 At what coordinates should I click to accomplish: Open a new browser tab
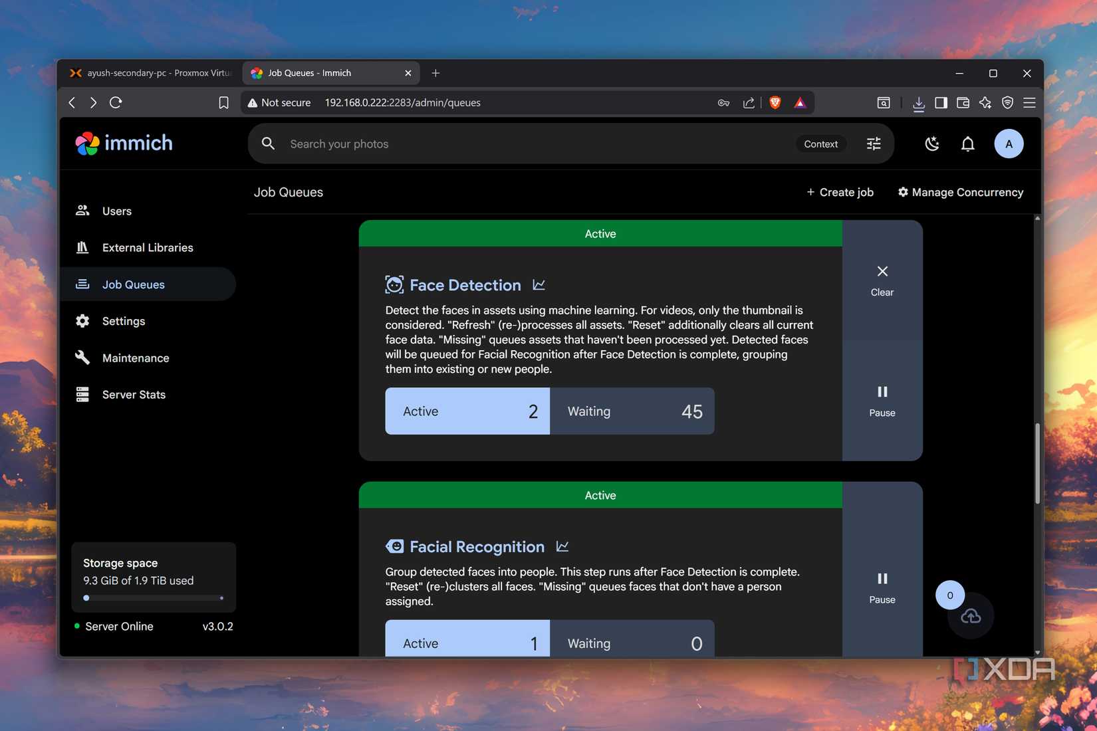coord(435,73)
